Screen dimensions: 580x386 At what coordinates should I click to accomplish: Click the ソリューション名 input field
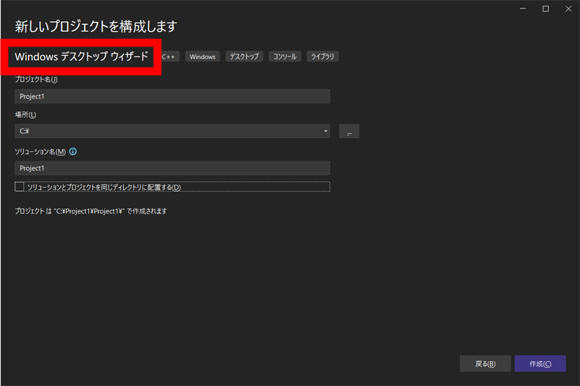point(172,168)
